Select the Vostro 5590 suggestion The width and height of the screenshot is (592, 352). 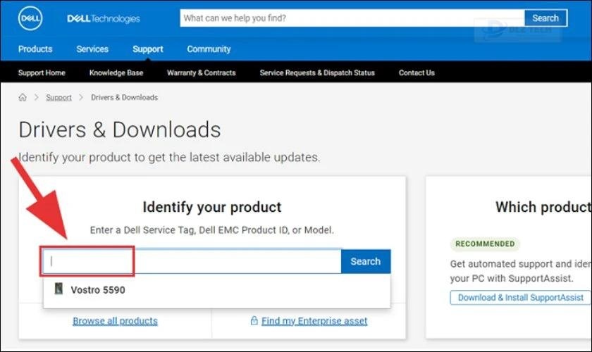[98, 290]
